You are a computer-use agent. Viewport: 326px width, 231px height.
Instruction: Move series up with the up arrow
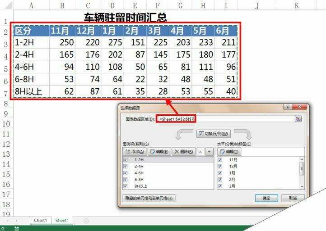coord(200,152)
